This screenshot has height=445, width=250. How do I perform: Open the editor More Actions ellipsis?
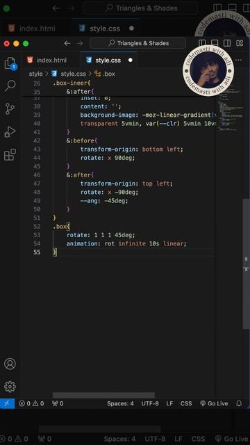pyautogui.click(x=239, y=60)
